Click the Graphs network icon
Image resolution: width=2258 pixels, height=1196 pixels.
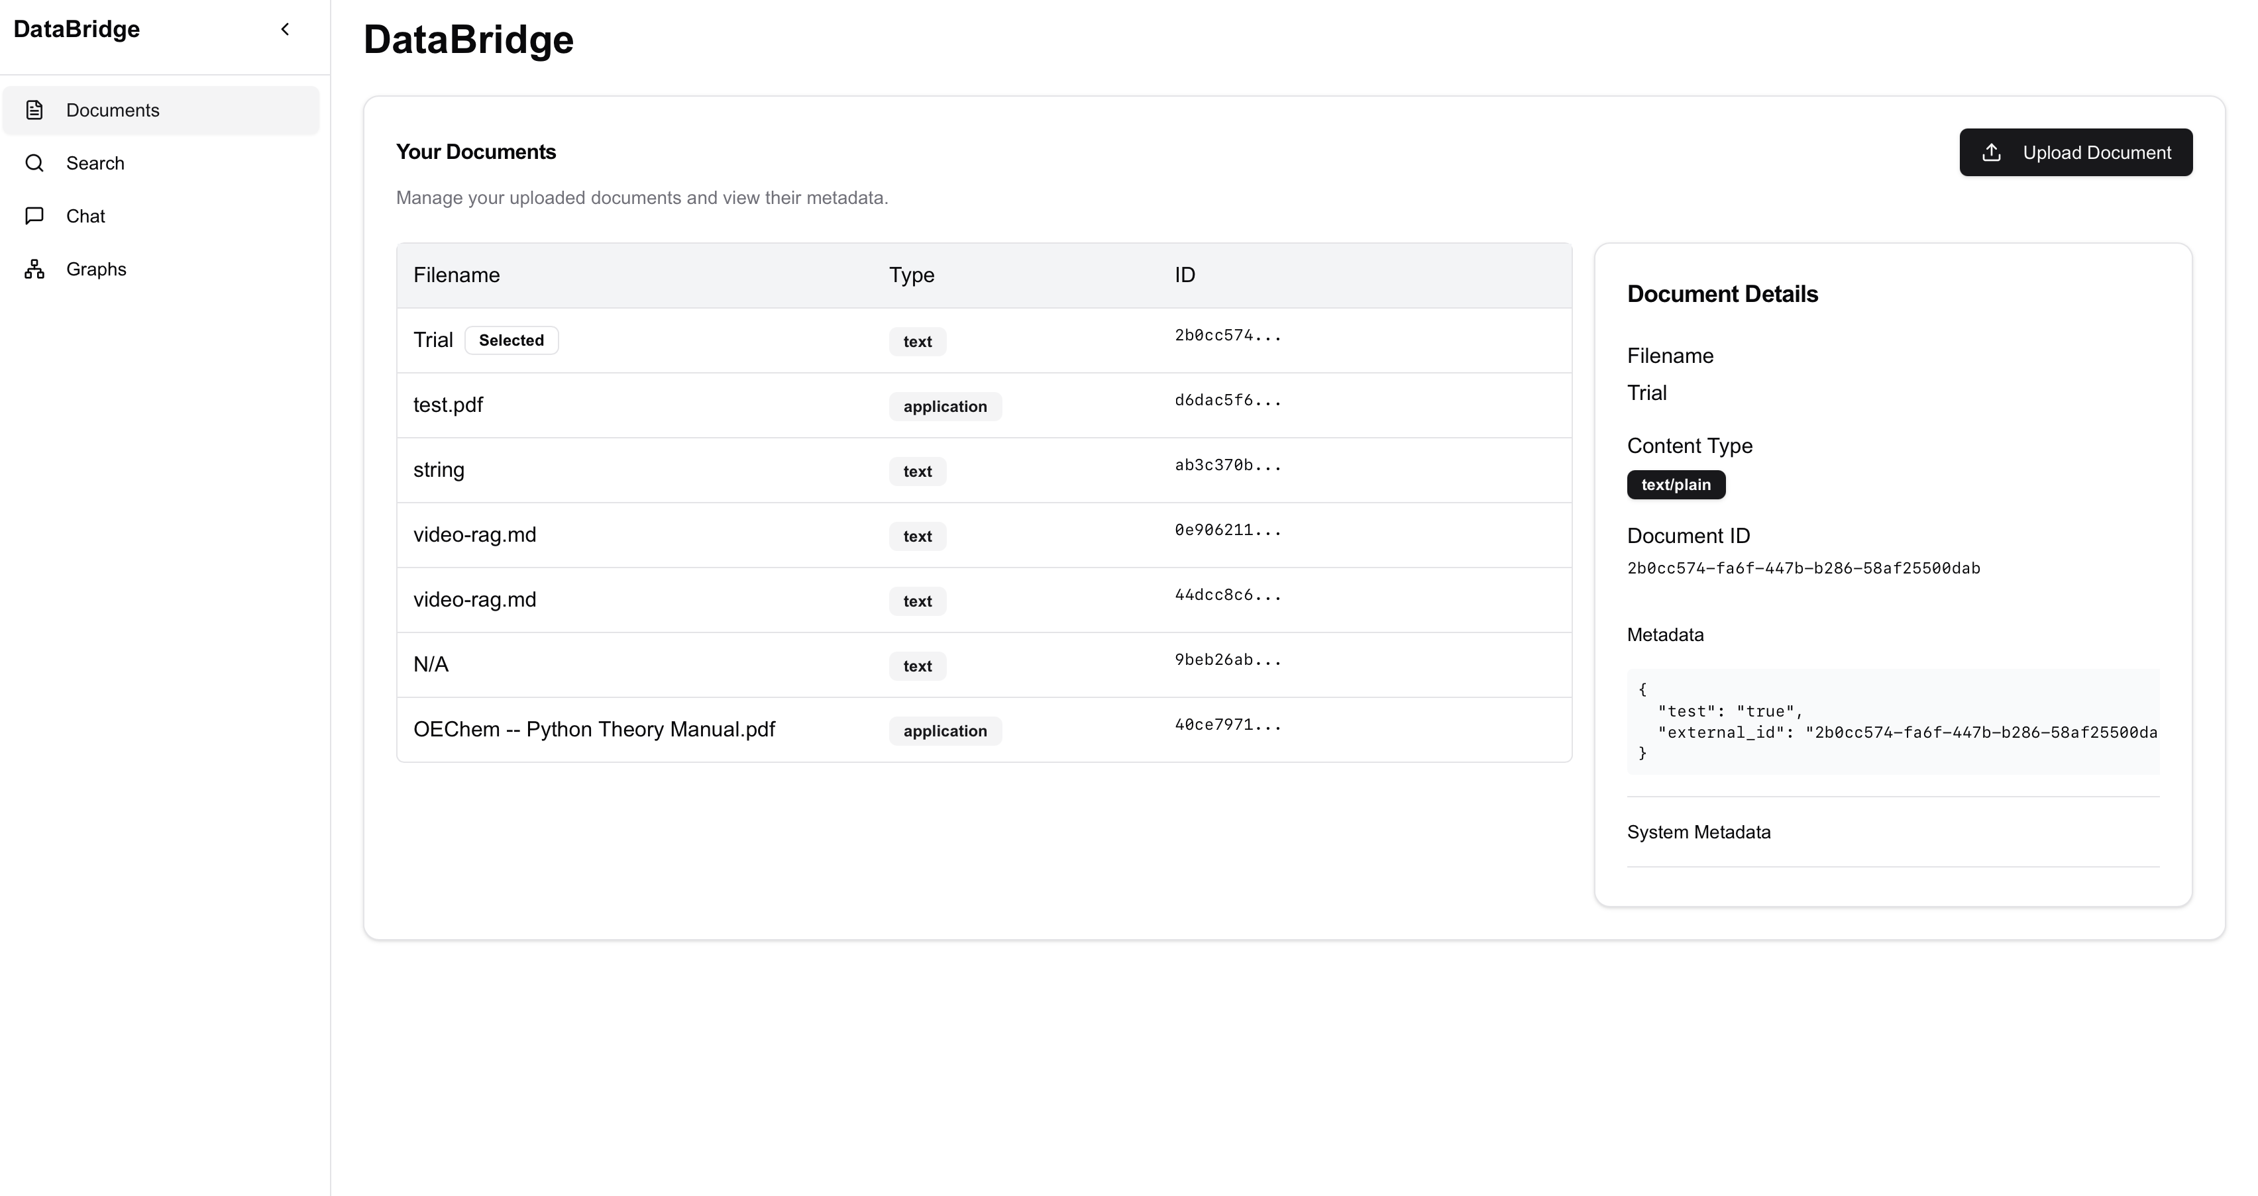[x=34, y=269]
